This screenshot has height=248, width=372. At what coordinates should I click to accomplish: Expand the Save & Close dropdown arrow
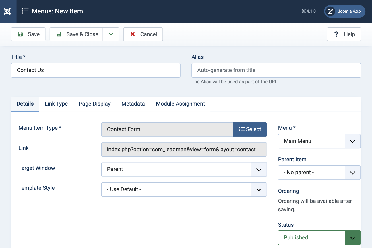pyautogui.click(x=111, y=34)
